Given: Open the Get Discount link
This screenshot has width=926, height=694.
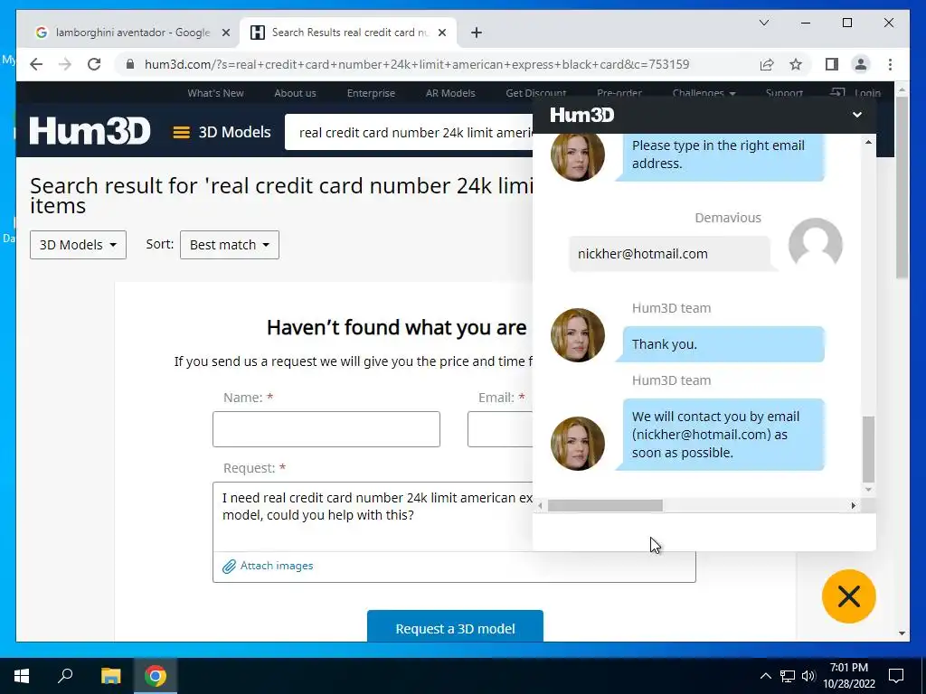Looking at the screenshot, I should 535,93.
